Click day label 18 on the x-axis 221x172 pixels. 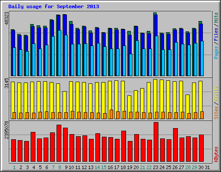[123, 167]
